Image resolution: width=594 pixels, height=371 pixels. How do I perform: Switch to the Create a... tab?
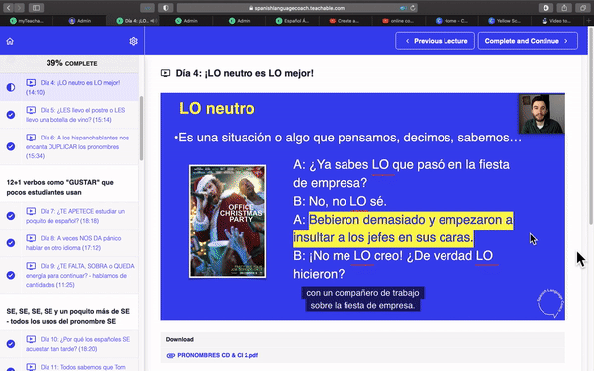[x=345, y=21]
